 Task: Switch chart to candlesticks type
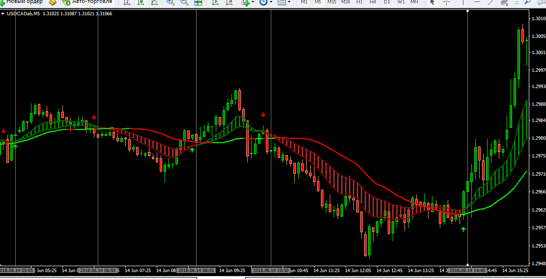point(141,2)
